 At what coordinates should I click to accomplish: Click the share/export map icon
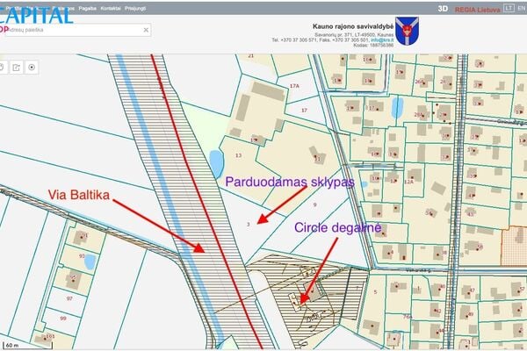(x=16, y=68)
